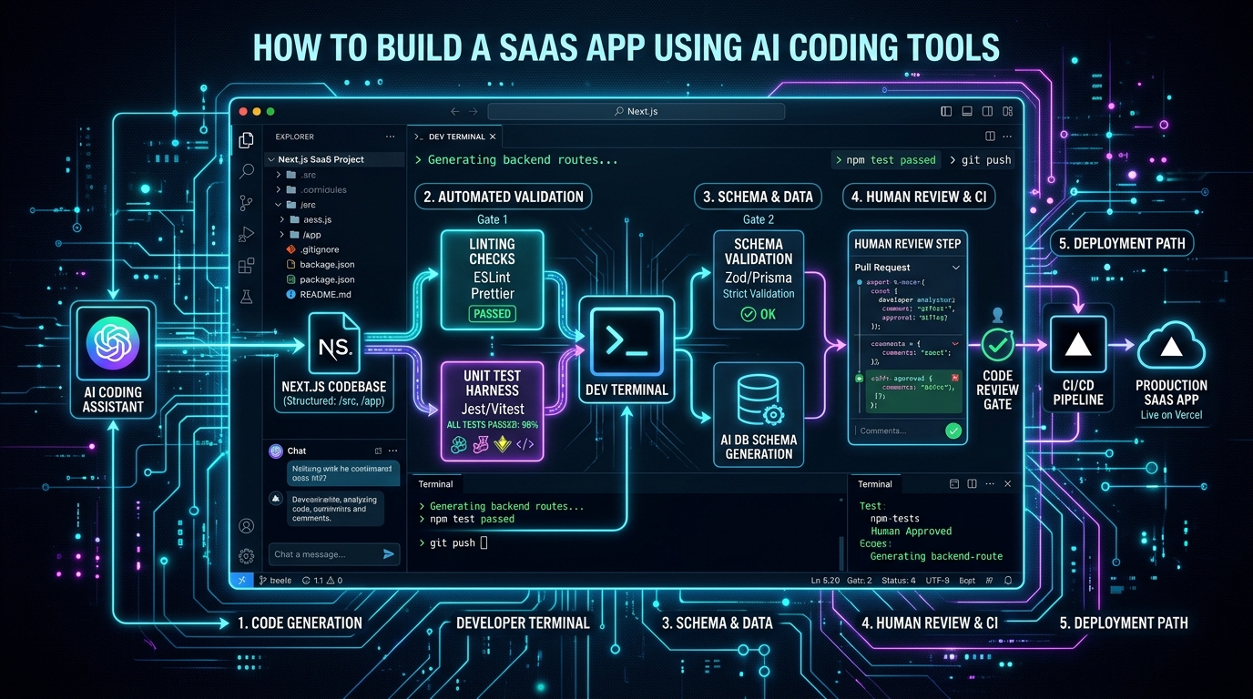
Task: Click the git push chip beside npm test passed
Action: pos(980,160)
